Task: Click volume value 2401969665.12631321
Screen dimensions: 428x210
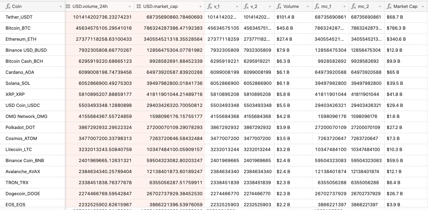Action: point(105,160)
